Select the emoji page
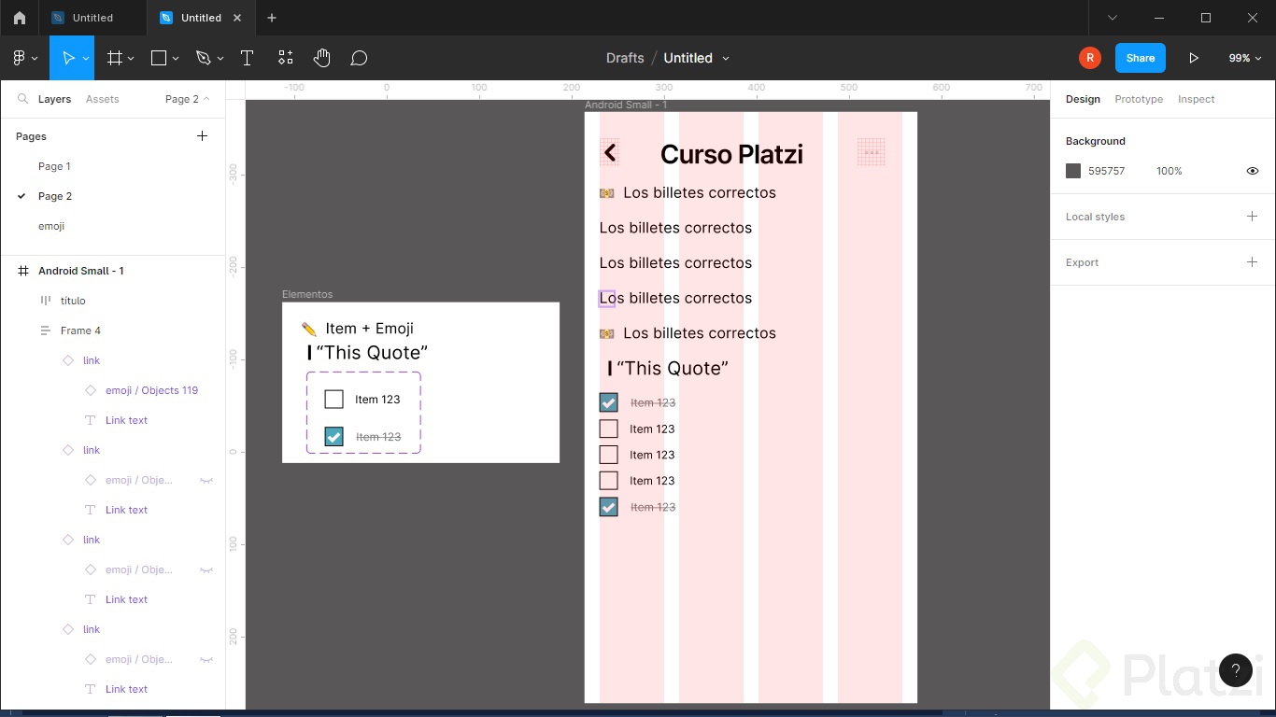Screen dimensions: 1276x717 click(x=51, y=226)
